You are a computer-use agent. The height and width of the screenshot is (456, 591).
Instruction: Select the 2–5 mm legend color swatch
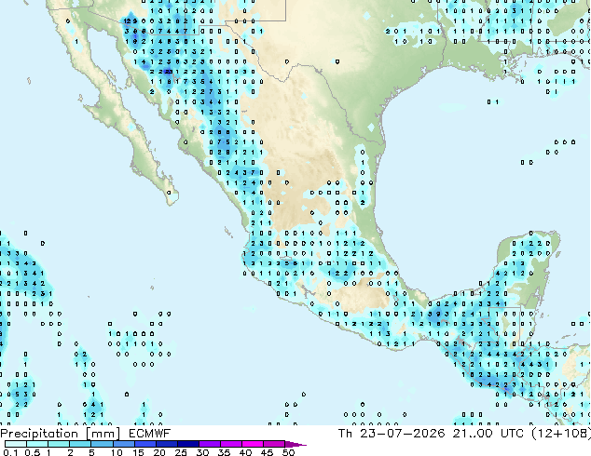[80, 444]
